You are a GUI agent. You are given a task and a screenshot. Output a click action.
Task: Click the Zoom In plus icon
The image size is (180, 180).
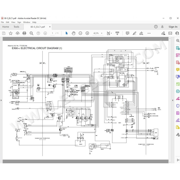tap(87, 33)
